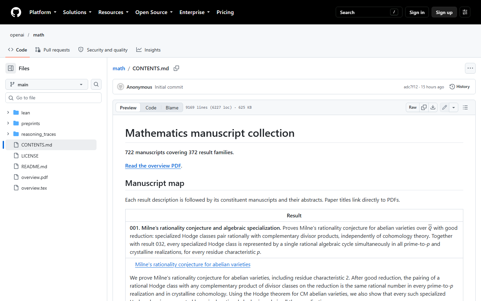
Task: Select the Preview view toggle
Action: click(x=128, y=108)
